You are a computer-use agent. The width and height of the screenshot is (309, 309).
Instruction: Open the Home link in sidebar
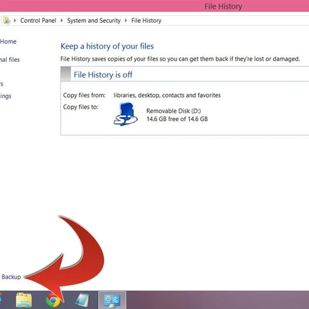coord(8,42)
